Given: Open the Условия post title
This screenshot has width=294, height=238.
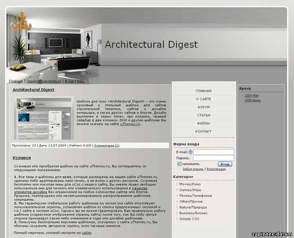Looking at the screenshot, I should [x=21, y=157].
